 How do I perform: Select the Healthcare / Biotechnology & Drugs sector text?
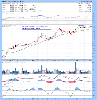13,3
